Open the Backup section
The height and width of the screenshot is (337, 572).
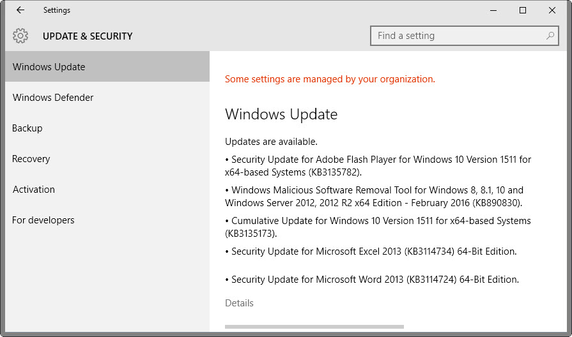[x=107, y=128]
